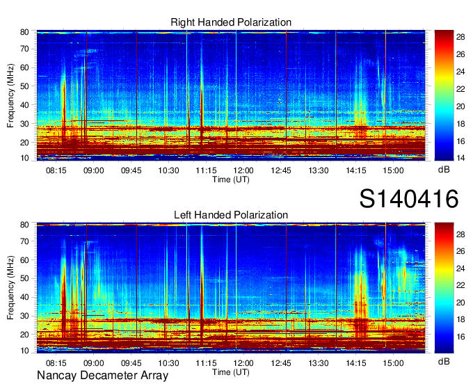This screenshot has height=384, width=473.
Task: Click 11:15 time tick under Left Handed plot
Action: point(206,363)
